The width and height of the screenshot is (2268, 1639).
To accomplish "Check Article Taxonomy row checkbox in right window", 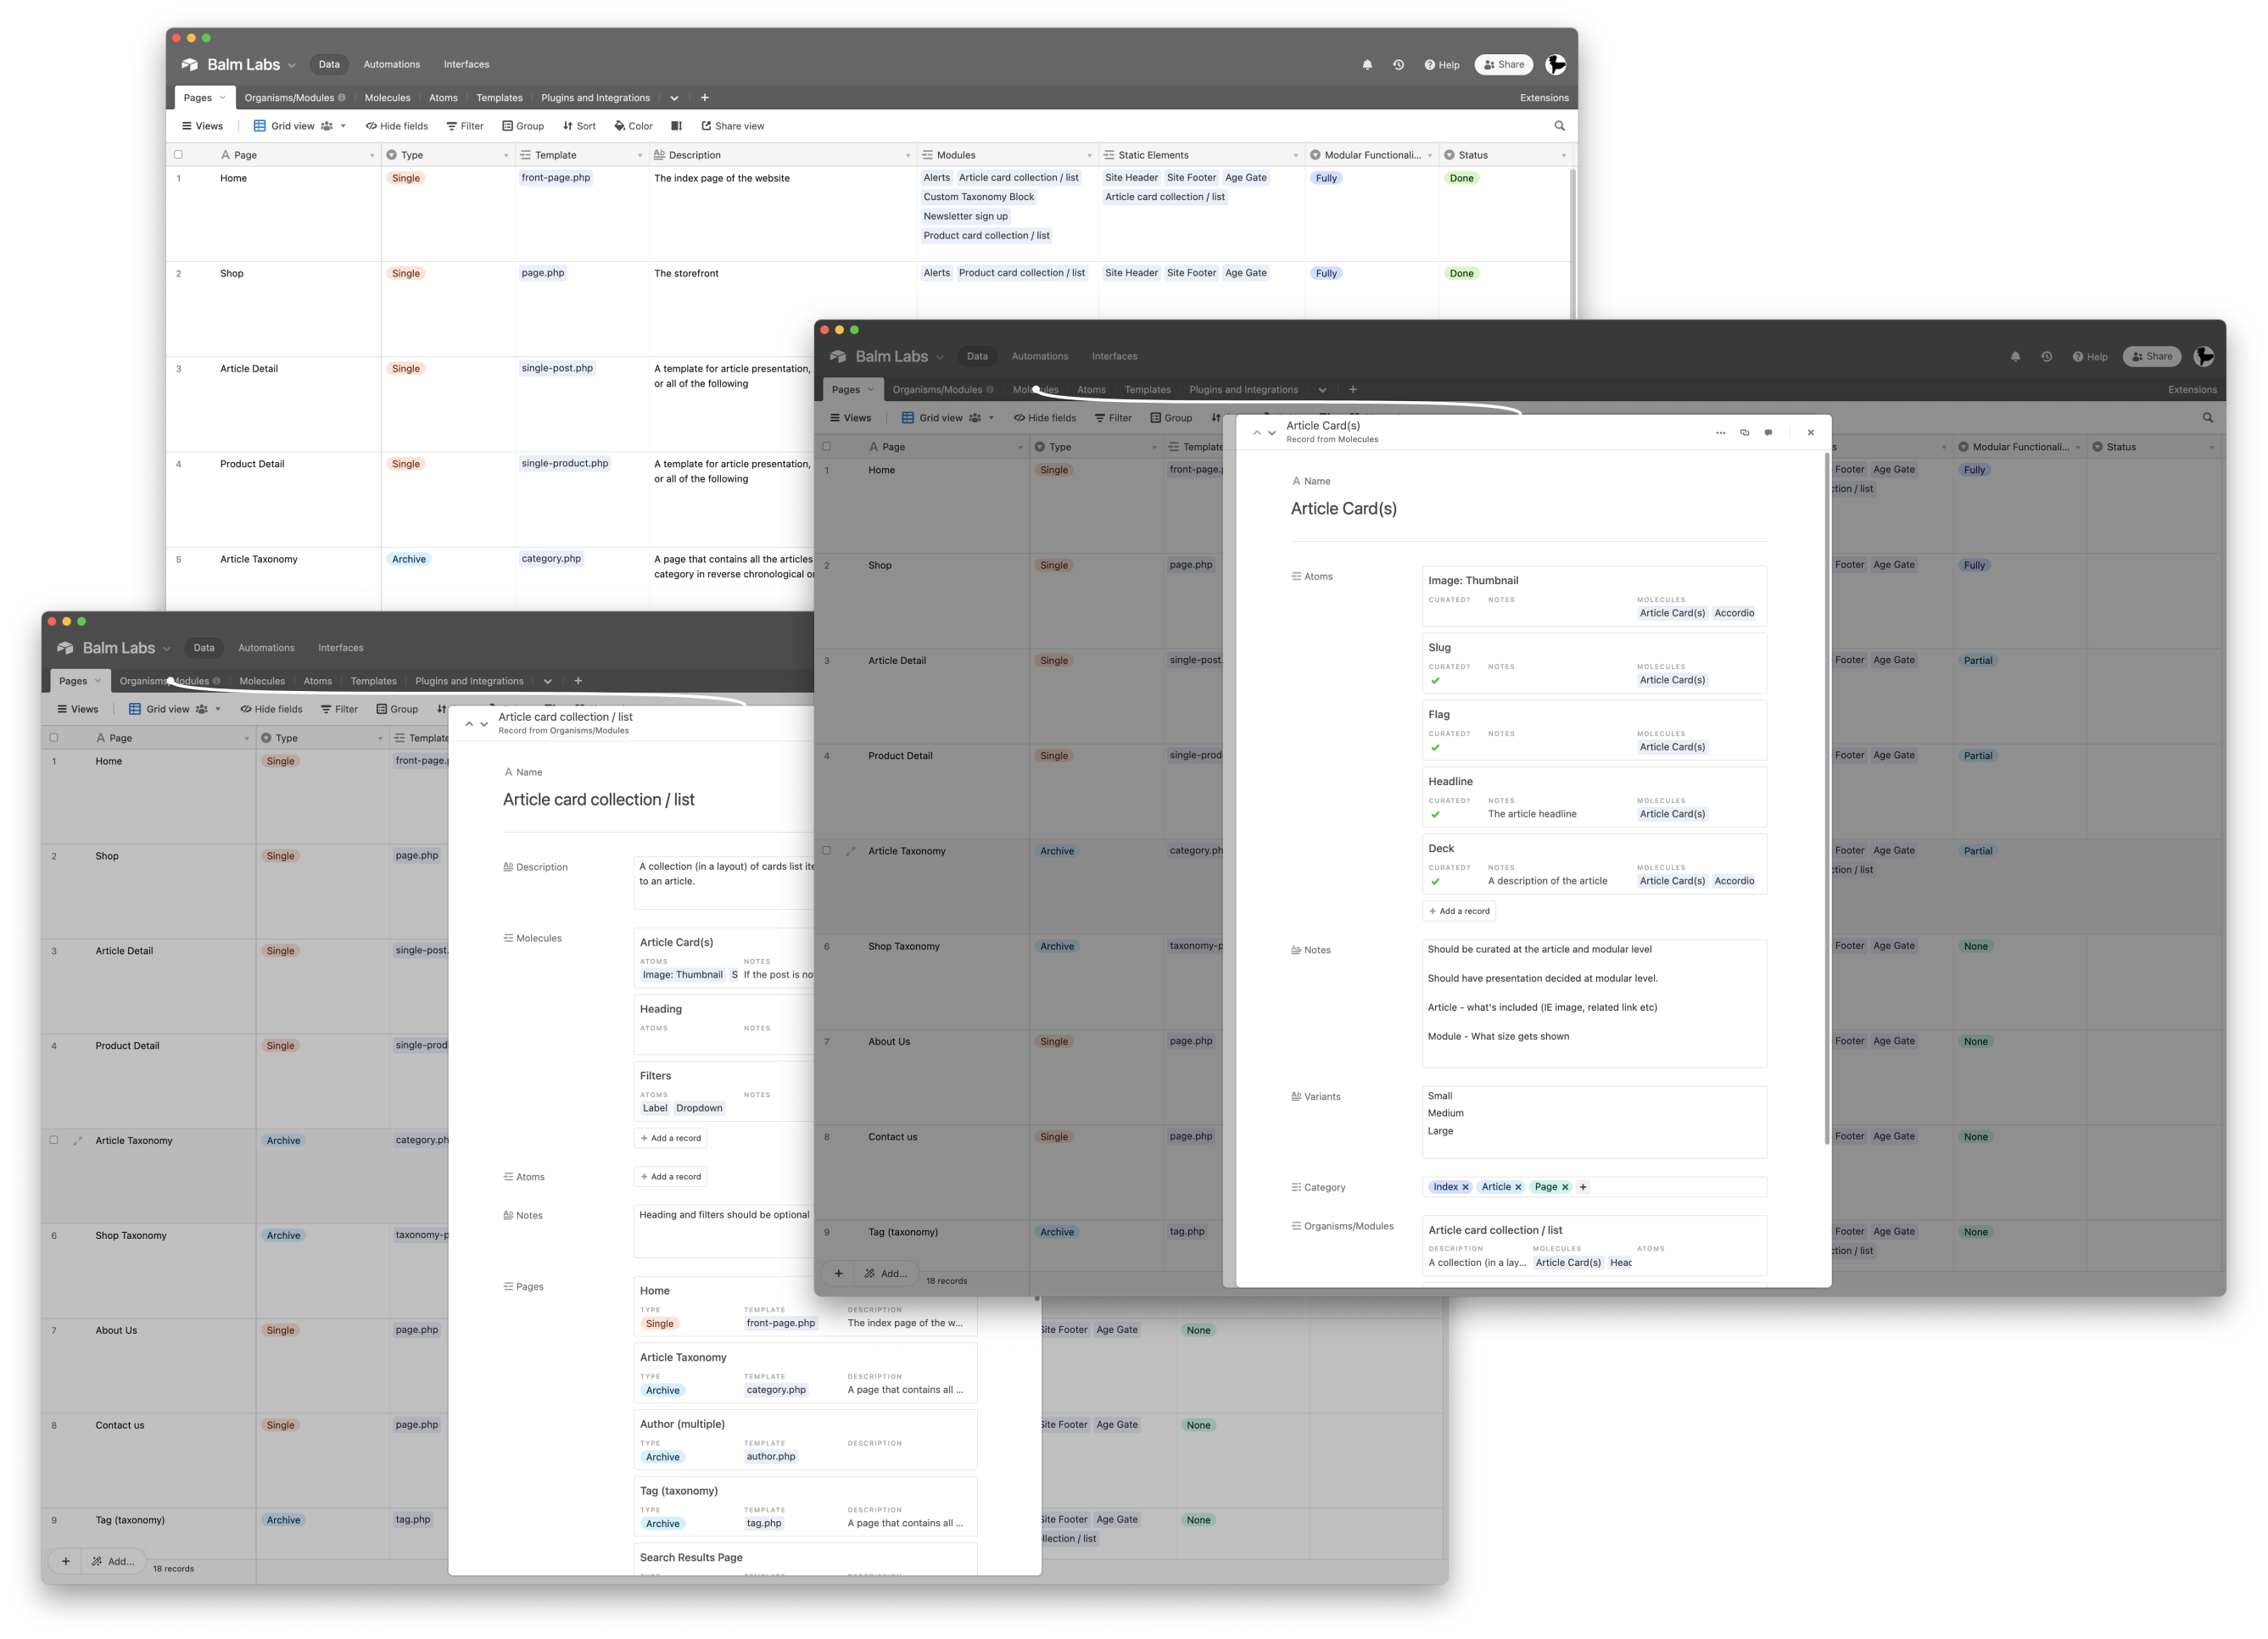I will [826, 850].
